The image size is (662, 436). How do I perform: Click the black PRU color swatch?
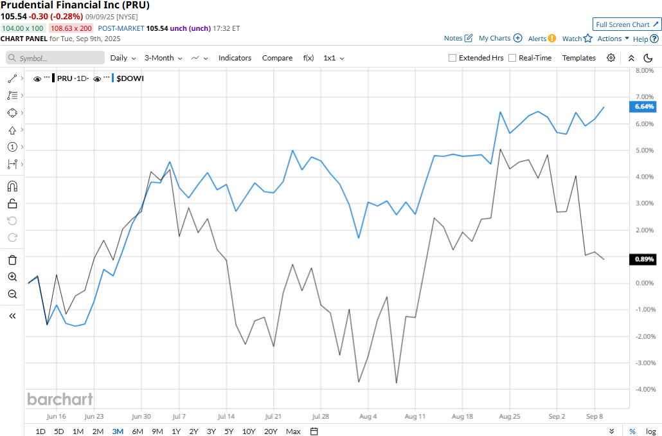click(x=53, y=78)
